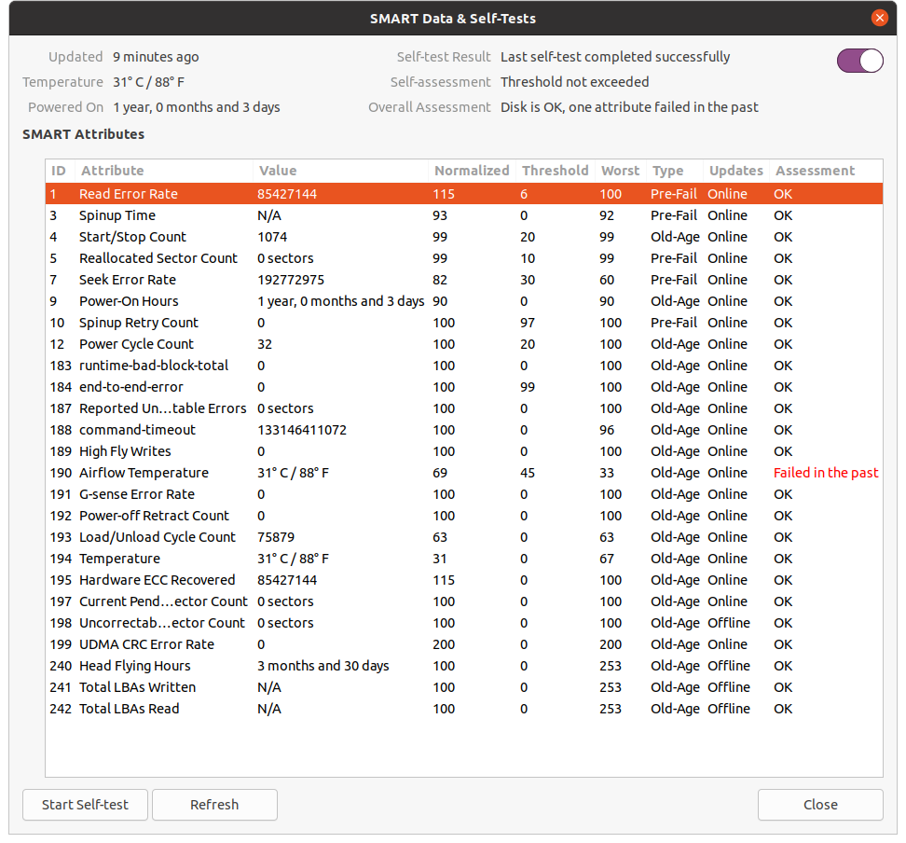Click the Type column header
Viewport: 906px width, 843px height.
[x=675, y=171]
